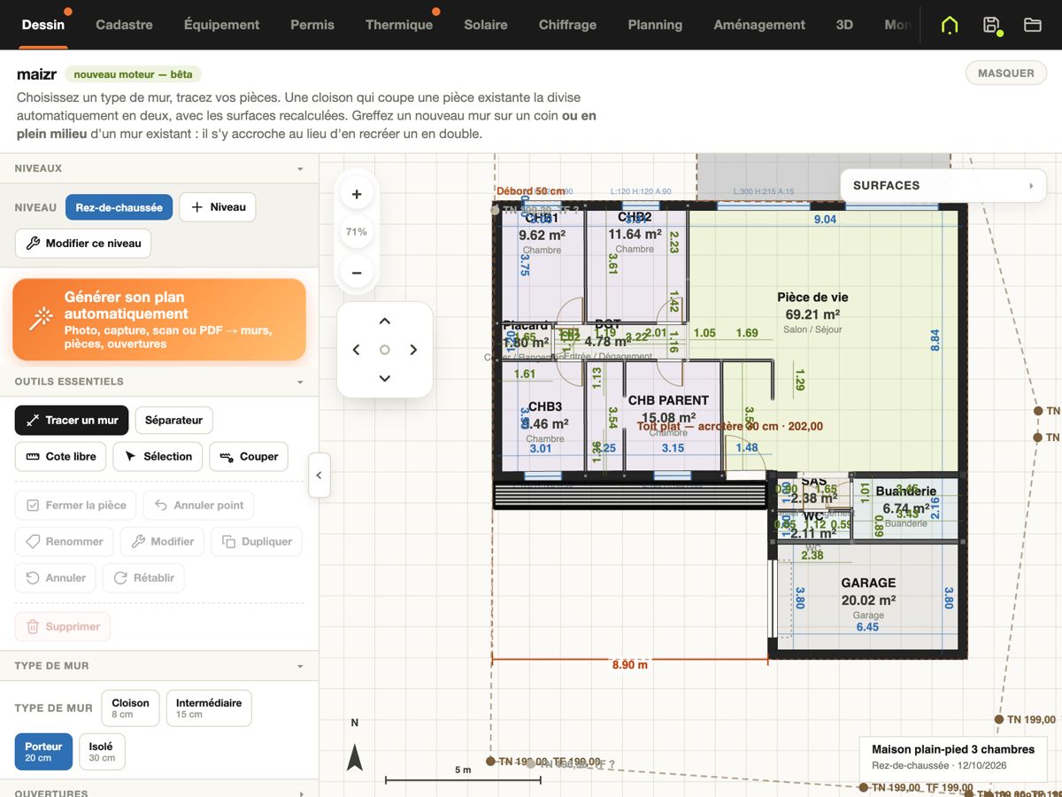Open the Thermique tab
This screenshot has width=1062, height=797.
point(399,25)
